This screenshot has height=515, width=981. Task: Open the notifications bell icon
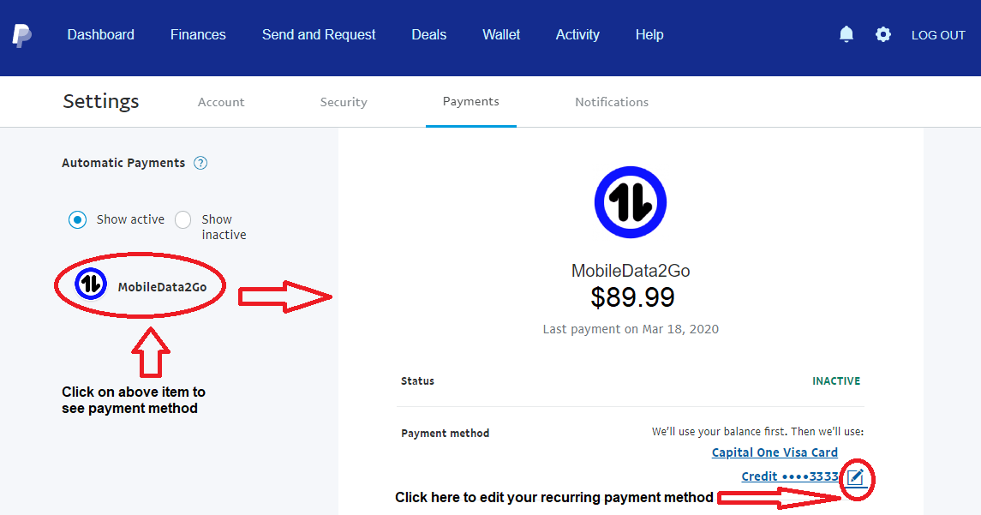(x=846, y=34)
